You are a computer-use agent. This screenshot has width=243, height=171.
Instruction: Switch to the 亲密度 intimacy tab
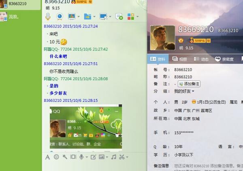tap(224, 59)
